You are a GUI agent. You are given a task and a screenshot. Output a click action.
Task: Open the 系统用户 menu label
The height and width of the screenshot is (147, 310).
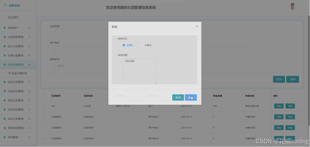click(x=13, y=28)
